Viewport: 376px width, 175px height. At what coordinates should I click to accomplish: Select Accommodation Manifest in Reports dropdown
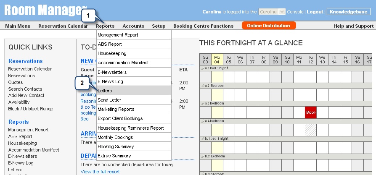click(x=134, y=63)
